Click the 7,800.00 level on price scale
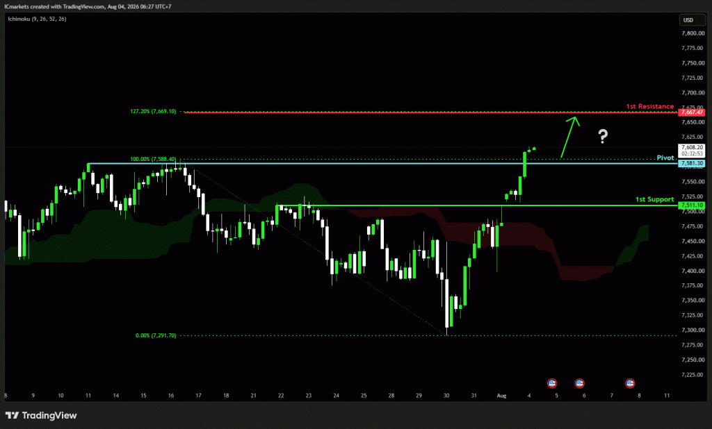 [693, 33]
